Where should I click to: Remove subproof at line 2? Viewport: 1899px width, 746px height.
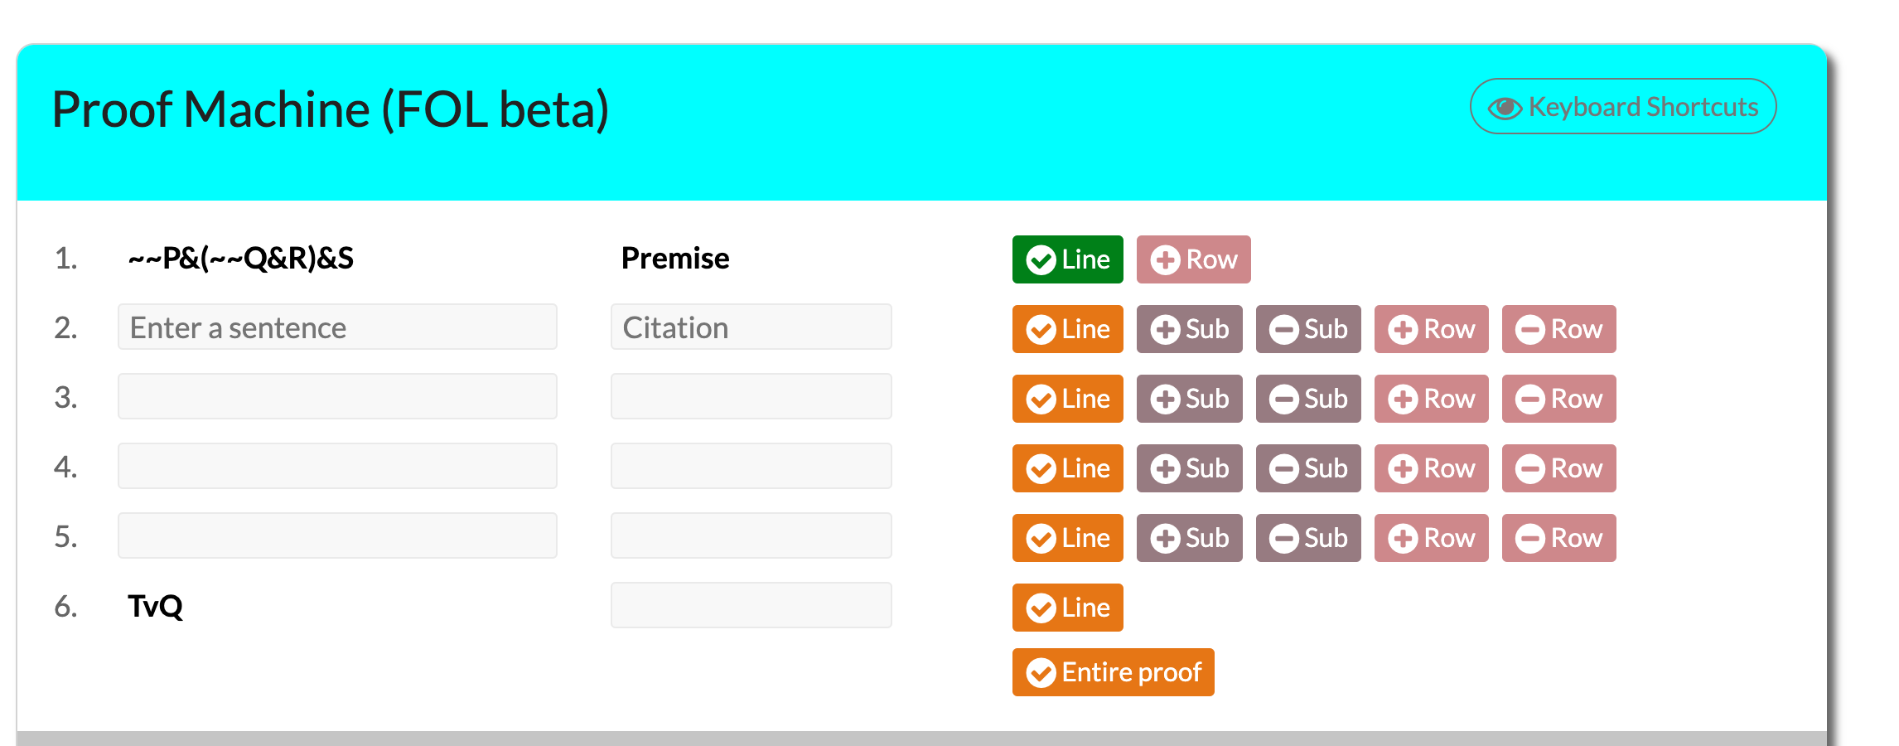(x=1308, y=329)
